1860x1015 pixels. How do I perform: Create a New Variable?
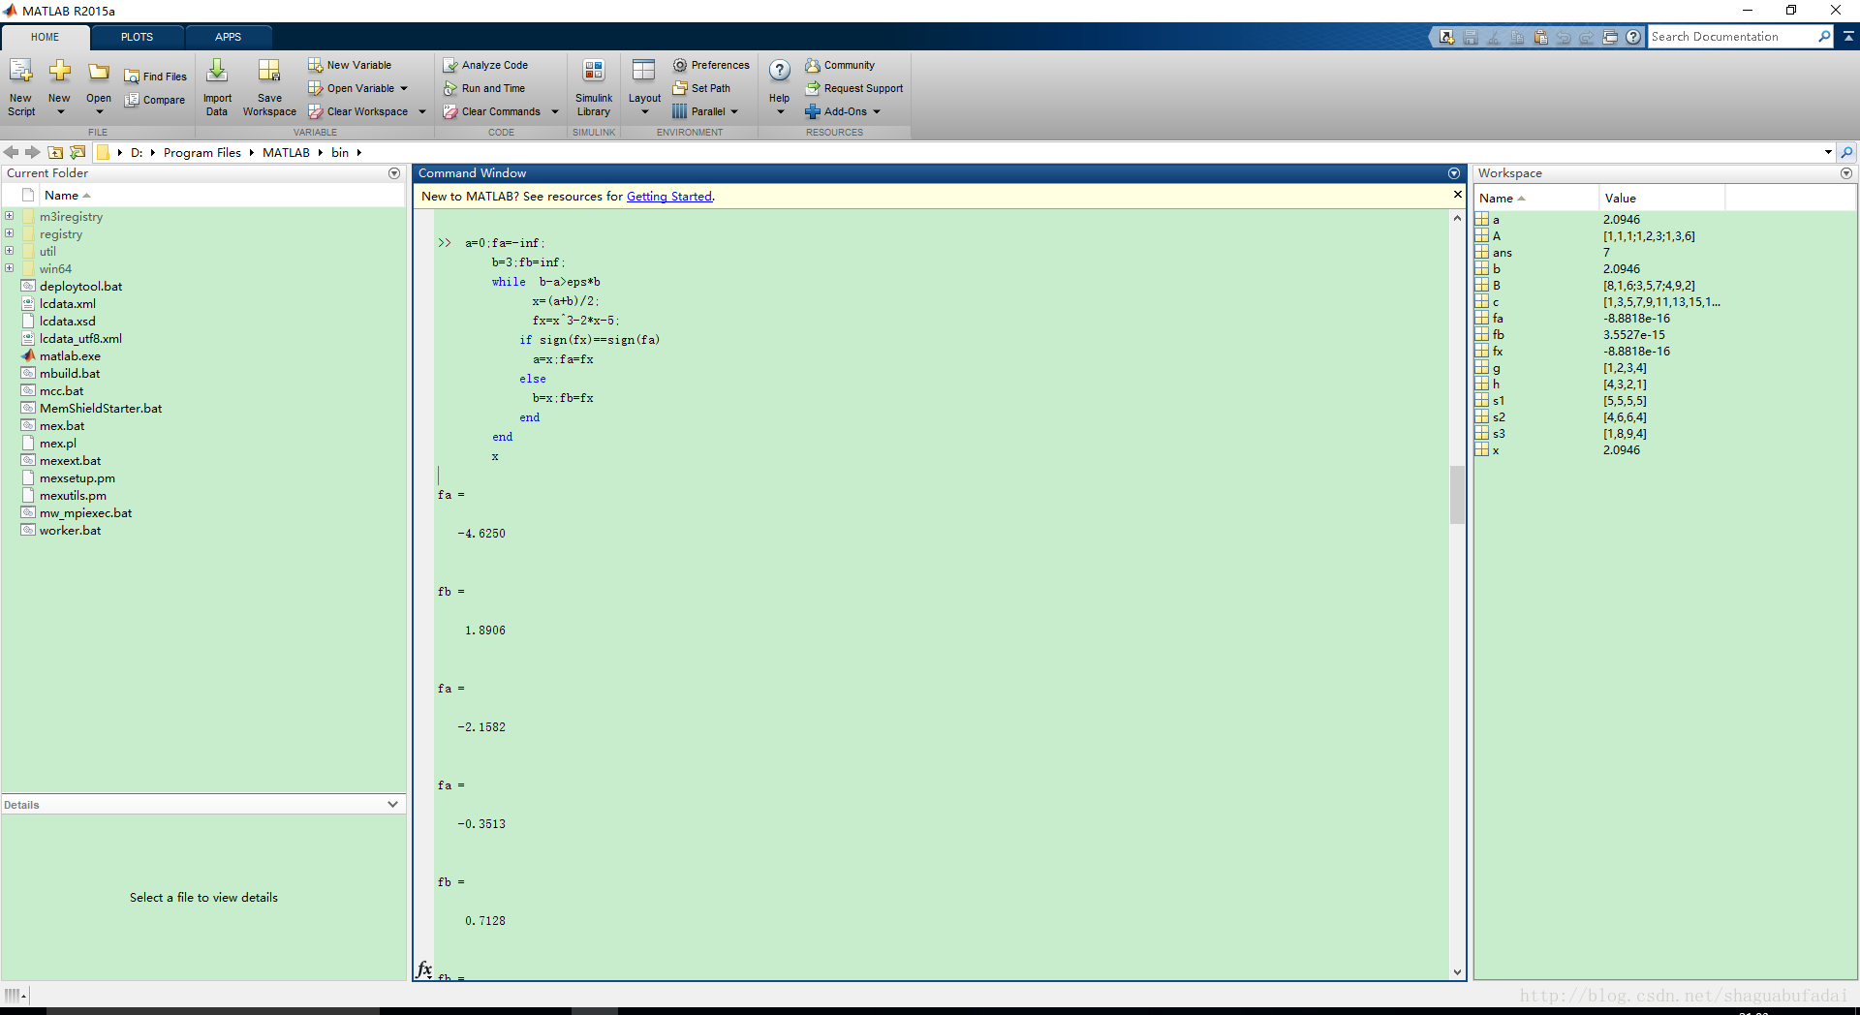pyautogui.click(x=350, y=65)
